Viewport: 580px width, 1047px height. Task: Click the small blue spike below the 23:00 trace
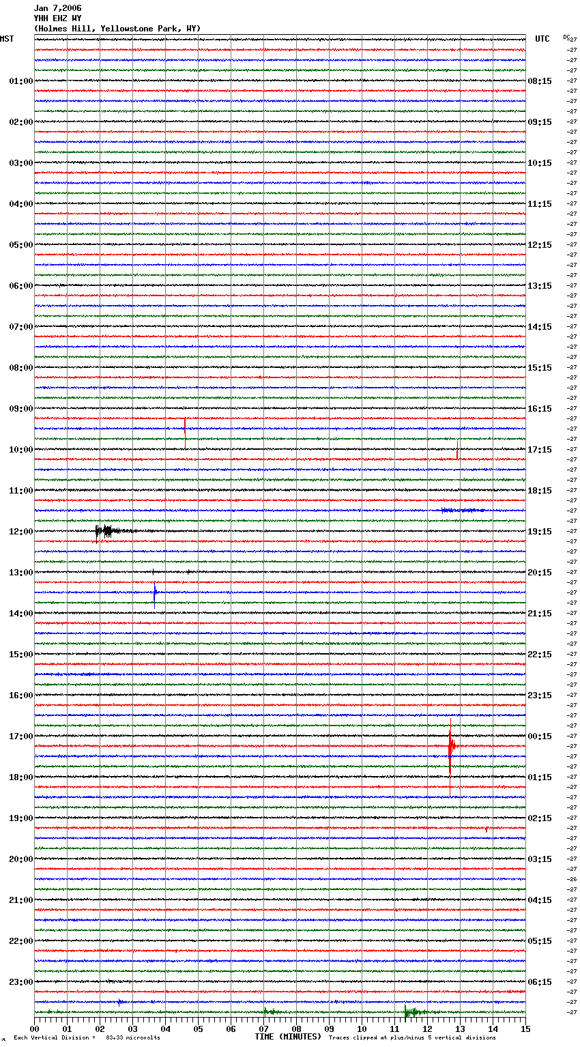(x=119, y=1001)
